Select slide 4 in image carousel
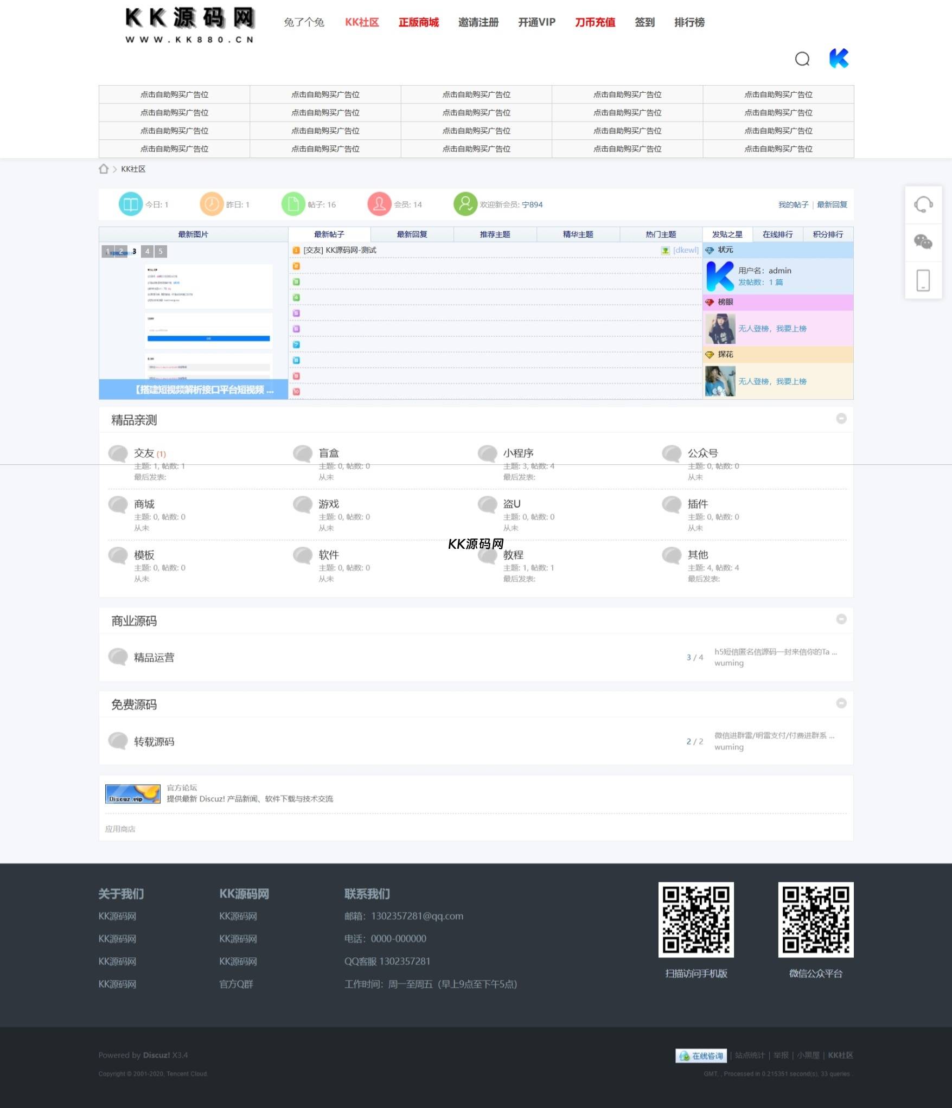This screenshot has width=952, height=1108. click(x=147, y=251)
